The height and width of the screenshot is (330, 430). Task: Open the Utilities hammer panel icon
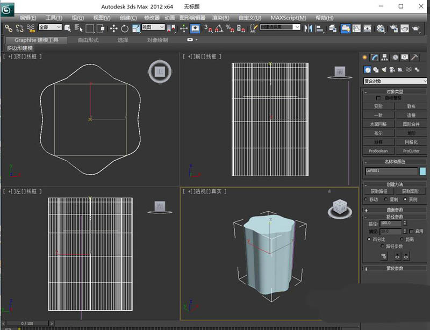pyautogui.click(x=415, y=57)
